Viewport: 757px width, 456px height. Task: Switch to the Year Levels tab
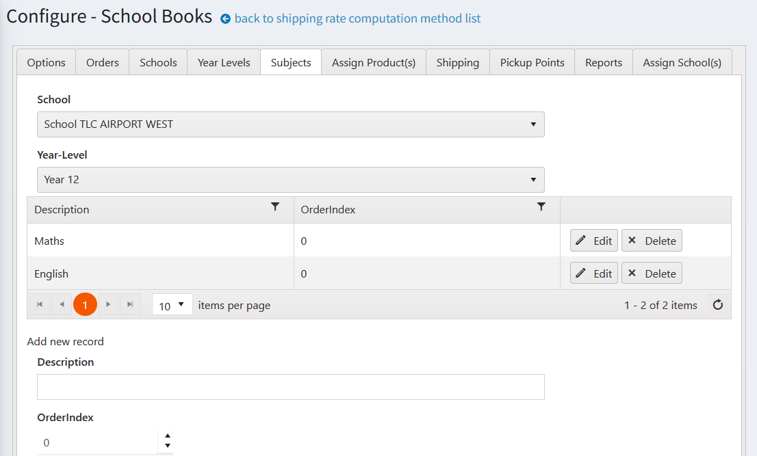pyautogui.click(x=224, y=62)
